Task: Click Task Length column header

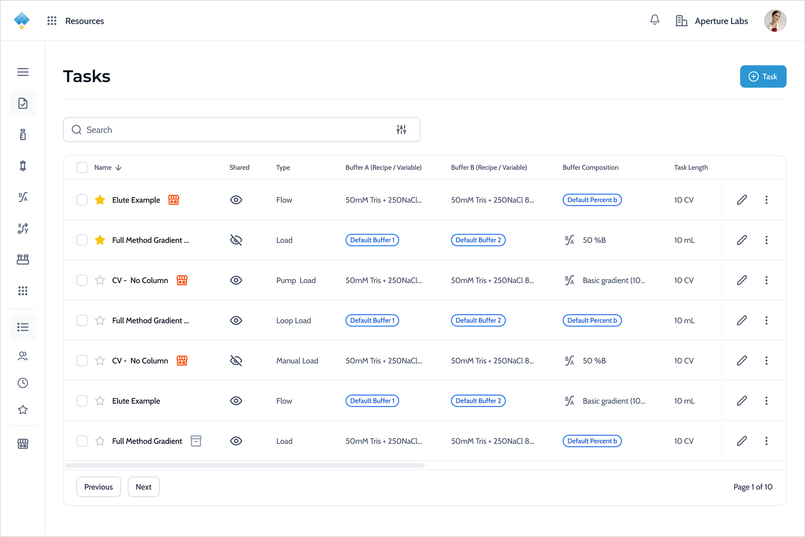Action: pos(691,168)
